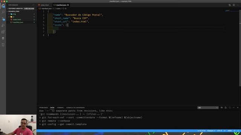Click the line and column status bar item
The image size is (241, 135).
click(x=201, y=131)
